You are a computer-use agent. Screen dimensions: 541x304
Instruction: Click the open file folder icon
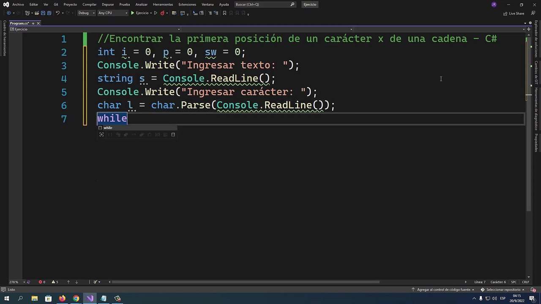(x=36, y=13)
